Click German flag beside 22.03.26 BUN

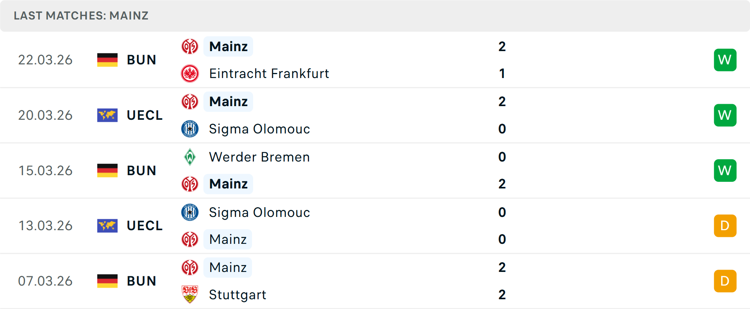[x=107, y=60]
